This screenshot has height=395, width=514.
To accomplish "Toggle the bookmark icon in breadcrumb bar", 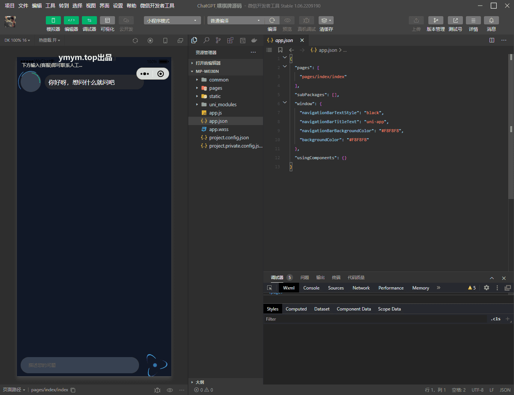I will pyautogui.click(x=280, y=50).
